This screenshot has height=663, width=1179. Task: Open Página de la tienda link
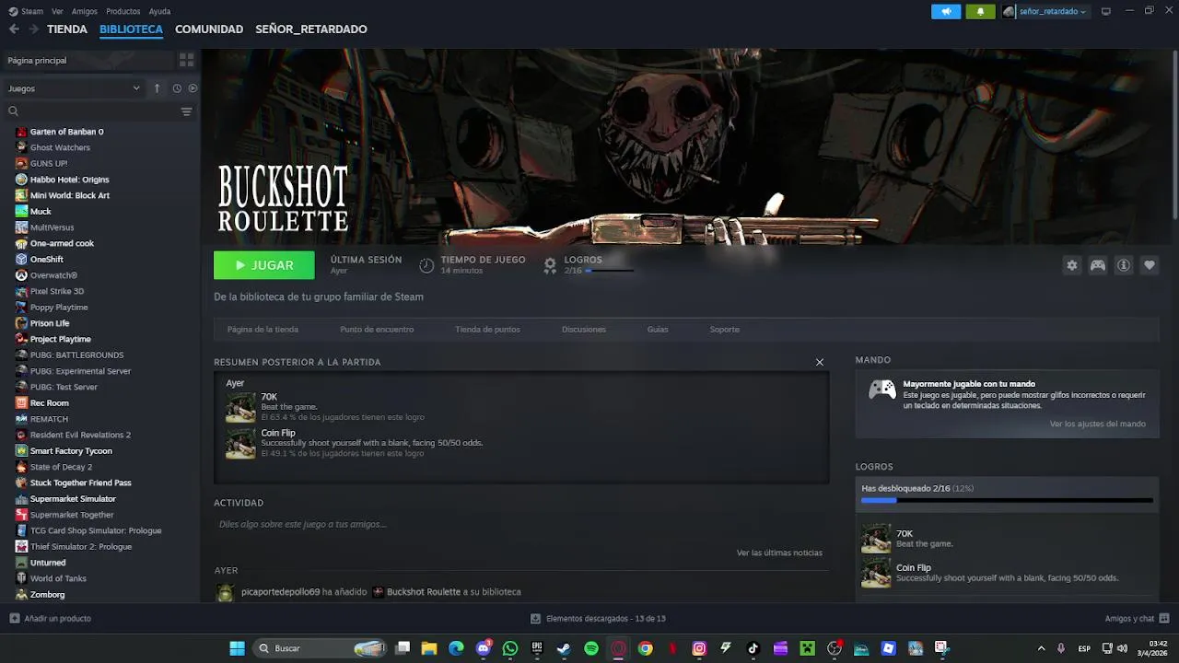263,330
